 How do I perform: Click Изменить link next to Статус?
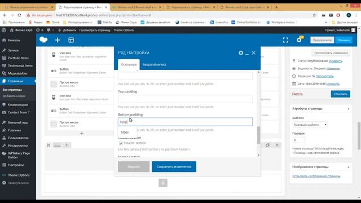coord(335,61)
